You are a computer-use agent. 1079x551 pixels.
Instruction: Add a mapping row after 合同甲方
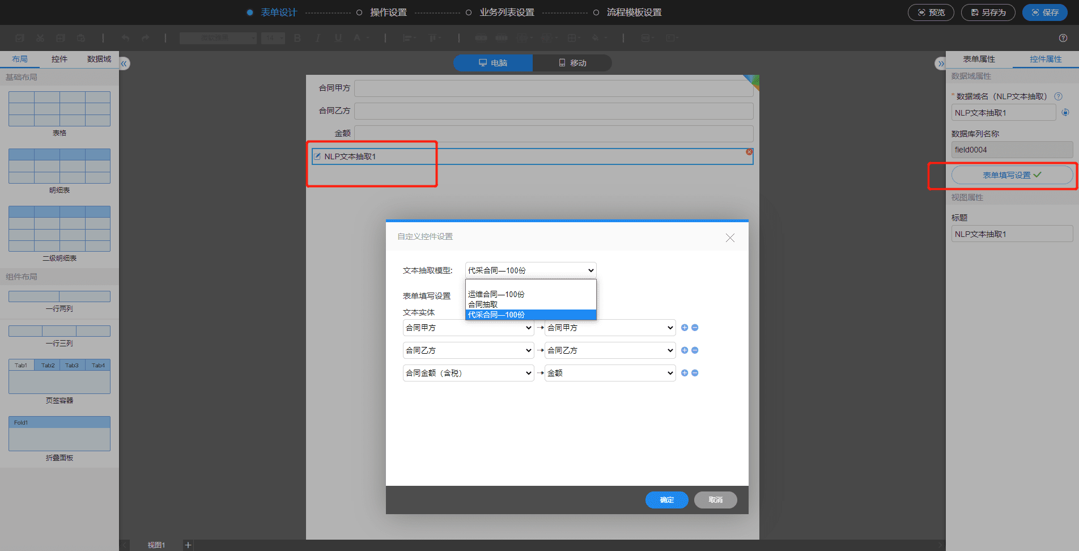tap(685, 328)
